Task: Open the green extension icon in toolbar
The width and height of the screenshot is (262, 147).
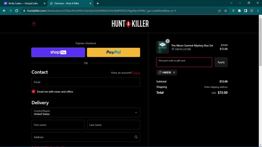Action: (233, 11)
